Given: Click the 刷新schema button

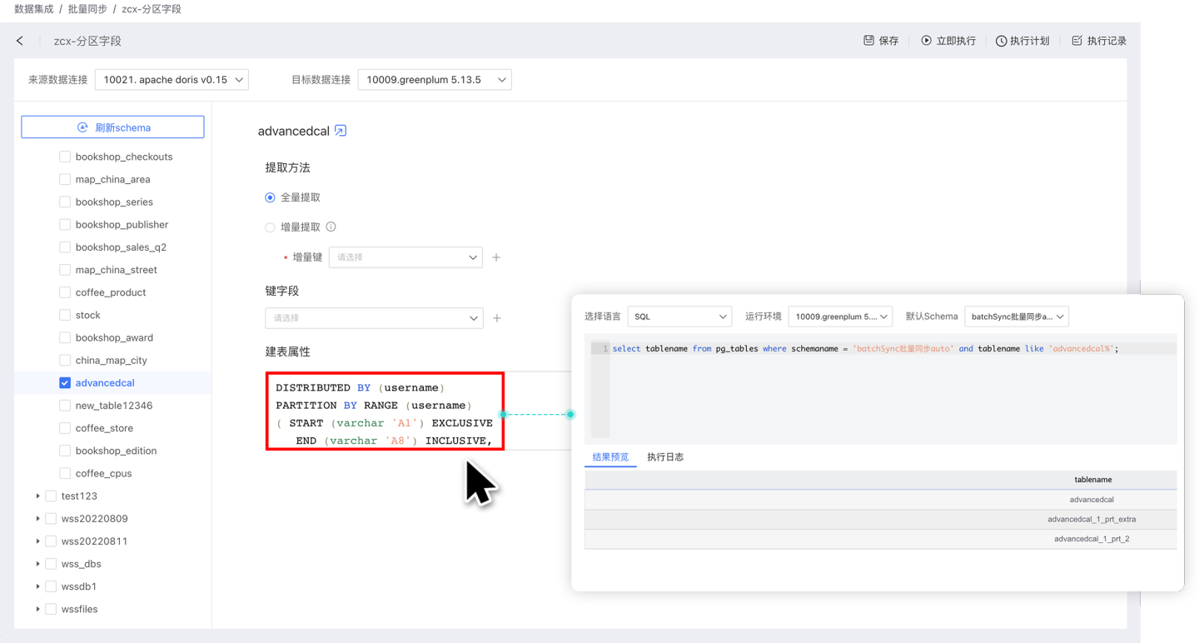Looking at the screenshot, I should tap(112, 127).
